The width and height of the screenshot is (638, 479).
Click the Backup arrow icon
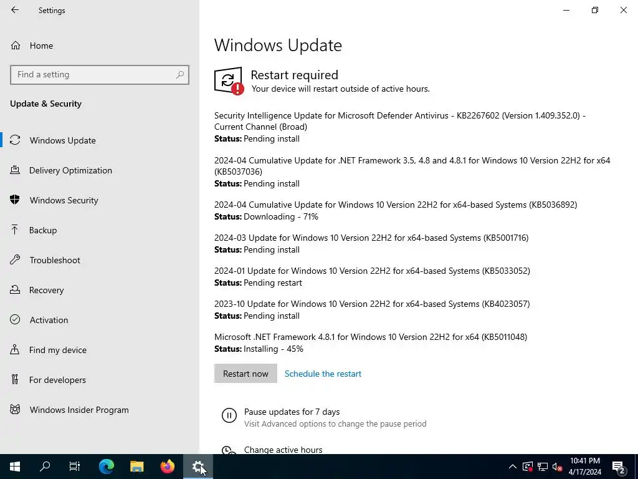(x=15, y=230)
